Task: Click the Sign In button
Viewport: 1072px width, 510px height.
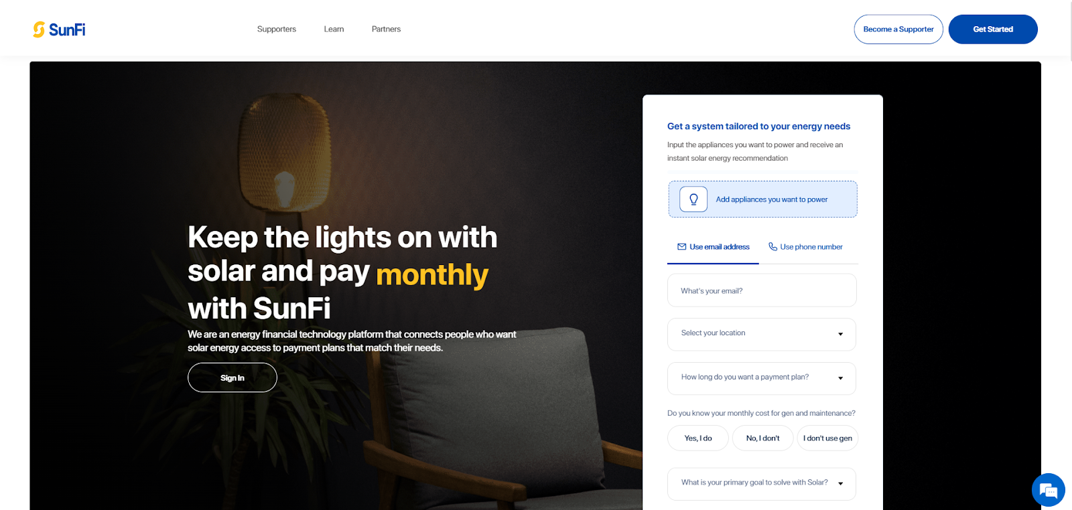Action: pyautogui.click(x=232, y=377)
